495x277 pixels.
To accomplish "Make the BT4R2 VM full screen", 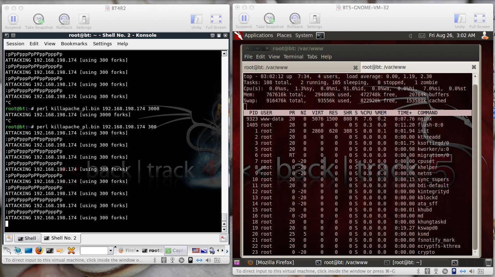I will (216, 21).
